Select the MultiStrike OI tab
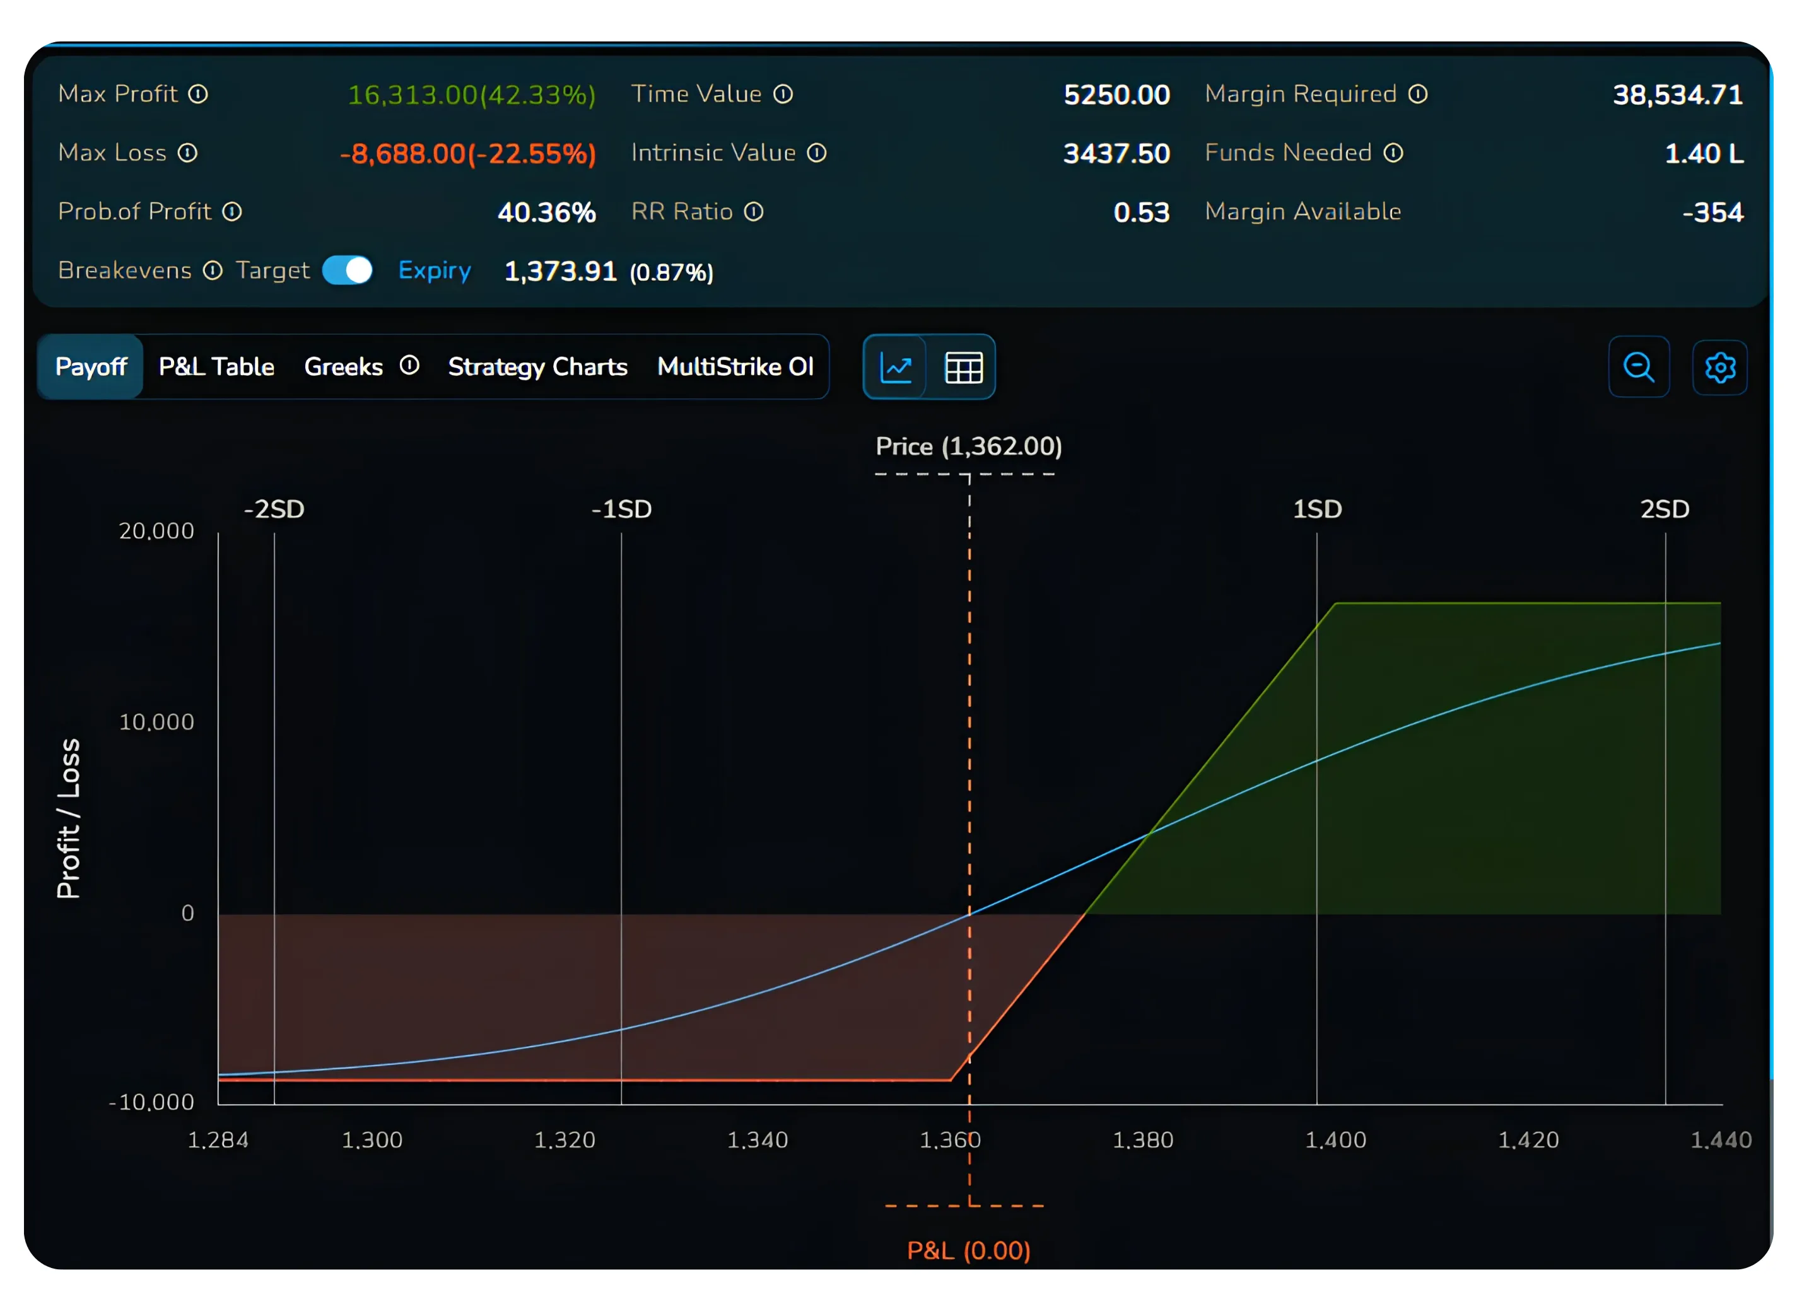Image resolution: width=1797 pixels, height=1309 pixels. (735, 367)
